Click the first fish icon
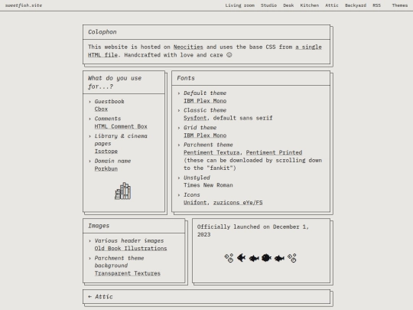This screenshot has width=413, height=310. (x=241, y=258)
